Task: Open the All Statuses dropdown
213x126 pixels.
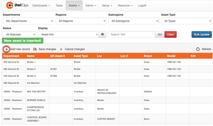Action: (x=20, y=34)
